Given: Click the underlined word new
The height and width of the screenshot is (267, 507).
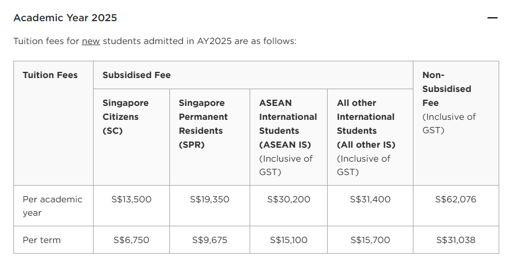Looking at the screenshot, I should (91, 41).
